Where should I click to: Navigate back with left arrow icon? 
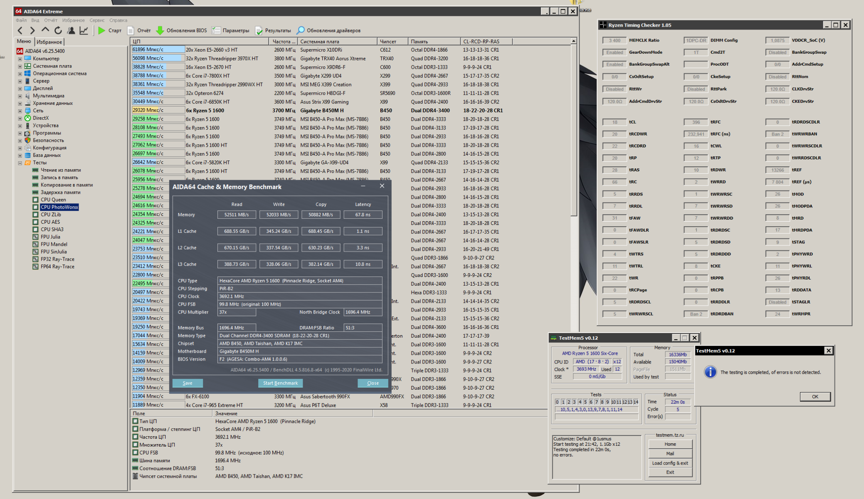tap(20, 30)
